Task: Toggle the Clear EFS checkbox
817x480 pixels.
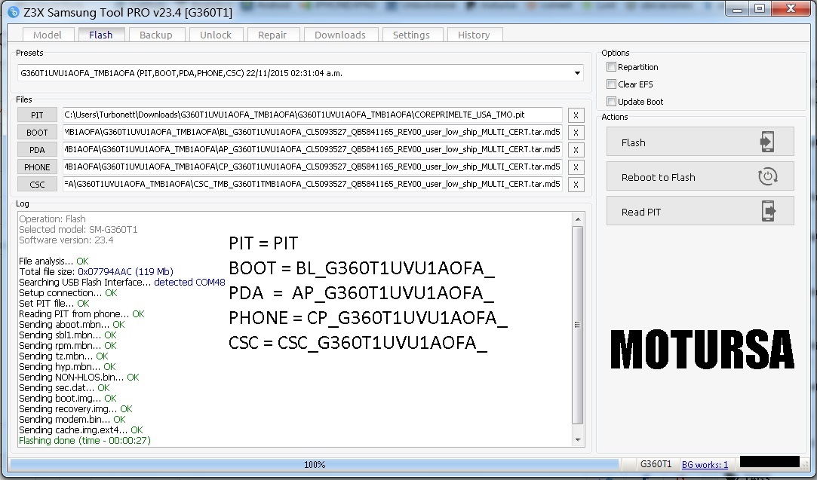Action: [611, 84]
